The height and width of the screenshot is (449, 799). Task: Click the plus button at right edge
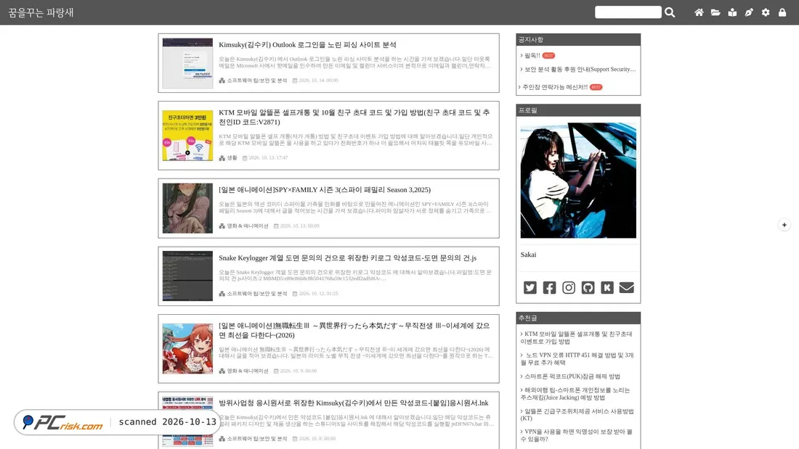[784, 225]
